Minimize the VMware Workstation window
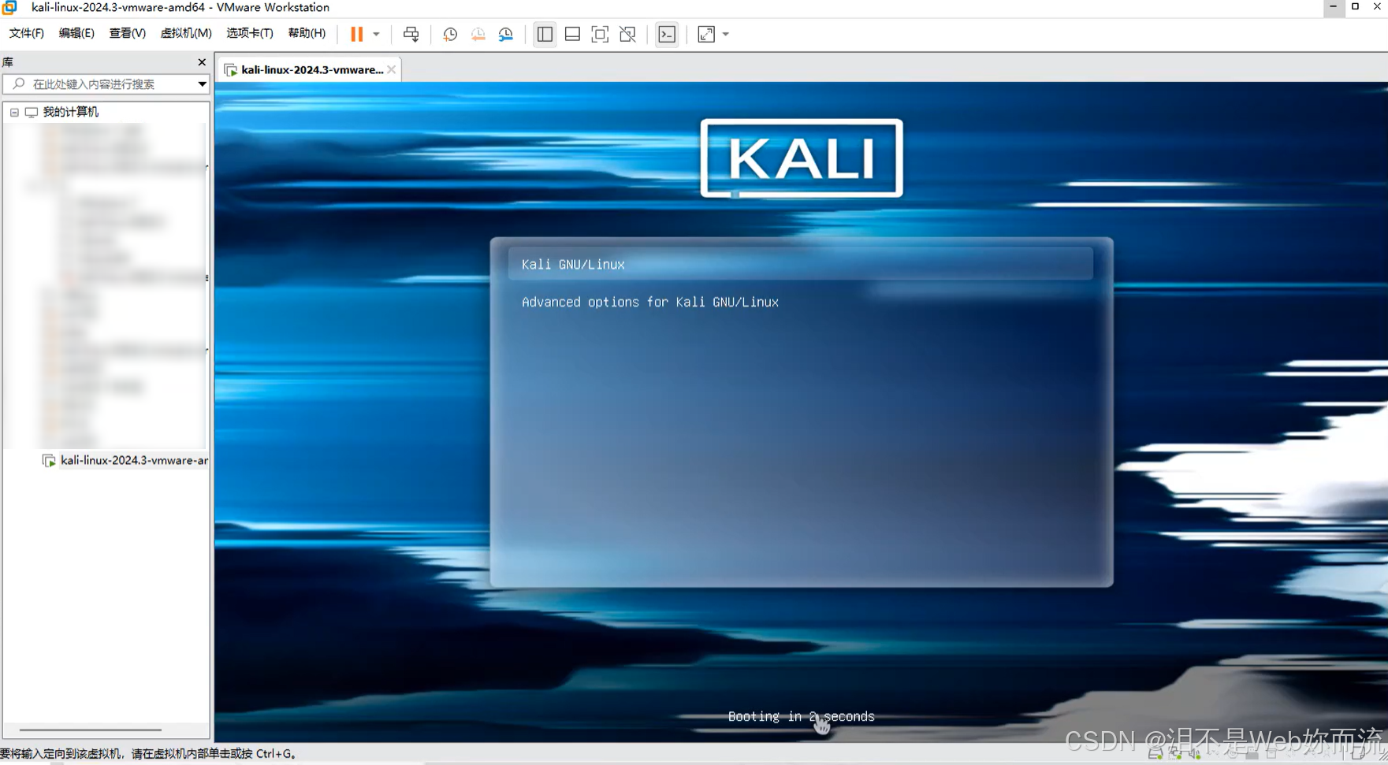Viewport: 1388px width, 765px height. (1333, 6)
